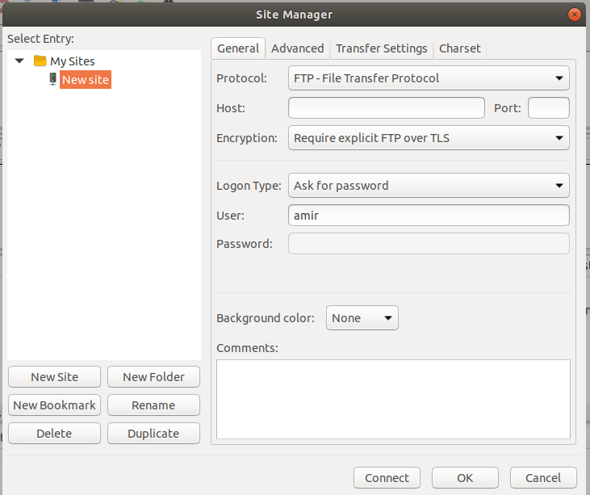Open the Encryption dropdown
This screenshot has height=495, width=590.
tap(429, 138)
